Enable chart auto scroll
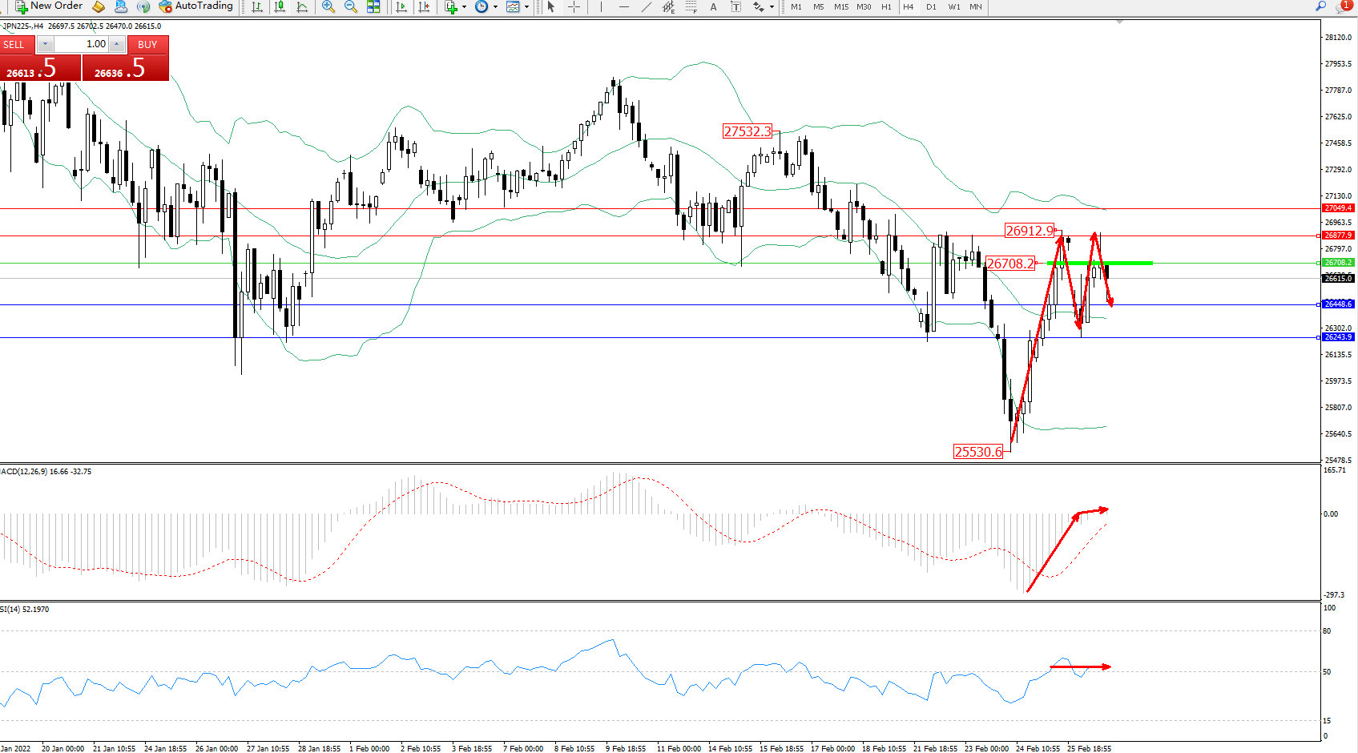Screen dimensions: 1358x753 (x=401, y=6)
